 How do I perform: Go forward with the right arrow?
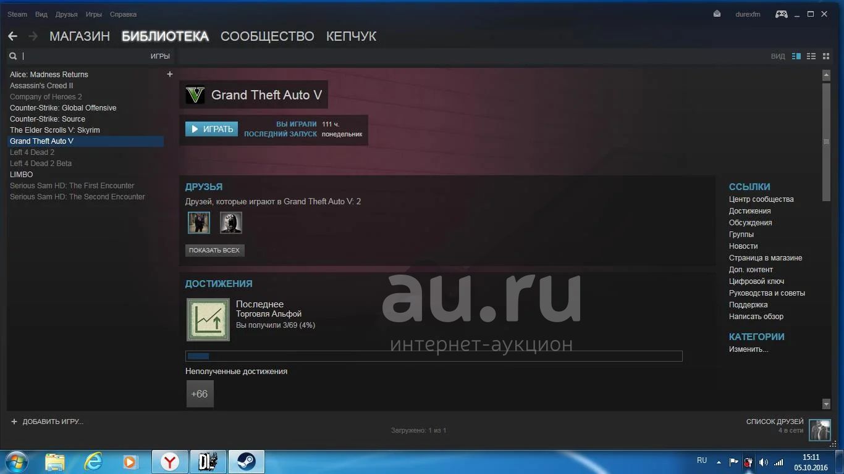[33, 36]
